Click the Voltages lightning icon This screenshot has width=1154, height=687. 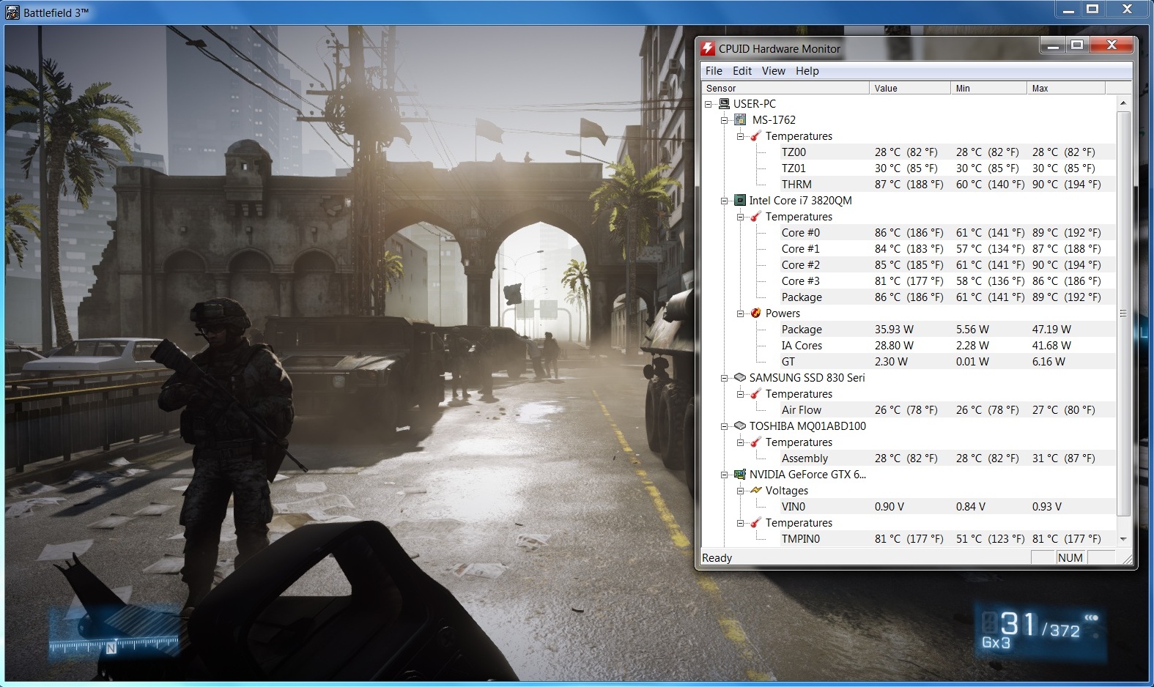pyautogui.click(x=756, y=491)
